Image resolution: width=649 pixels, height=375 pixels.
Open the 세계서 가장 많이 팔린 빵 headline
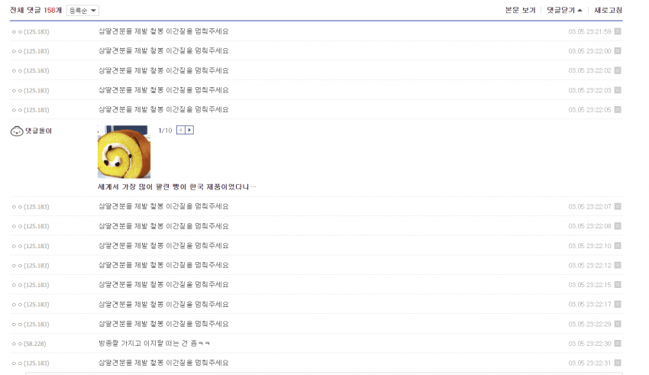(177, 187)
